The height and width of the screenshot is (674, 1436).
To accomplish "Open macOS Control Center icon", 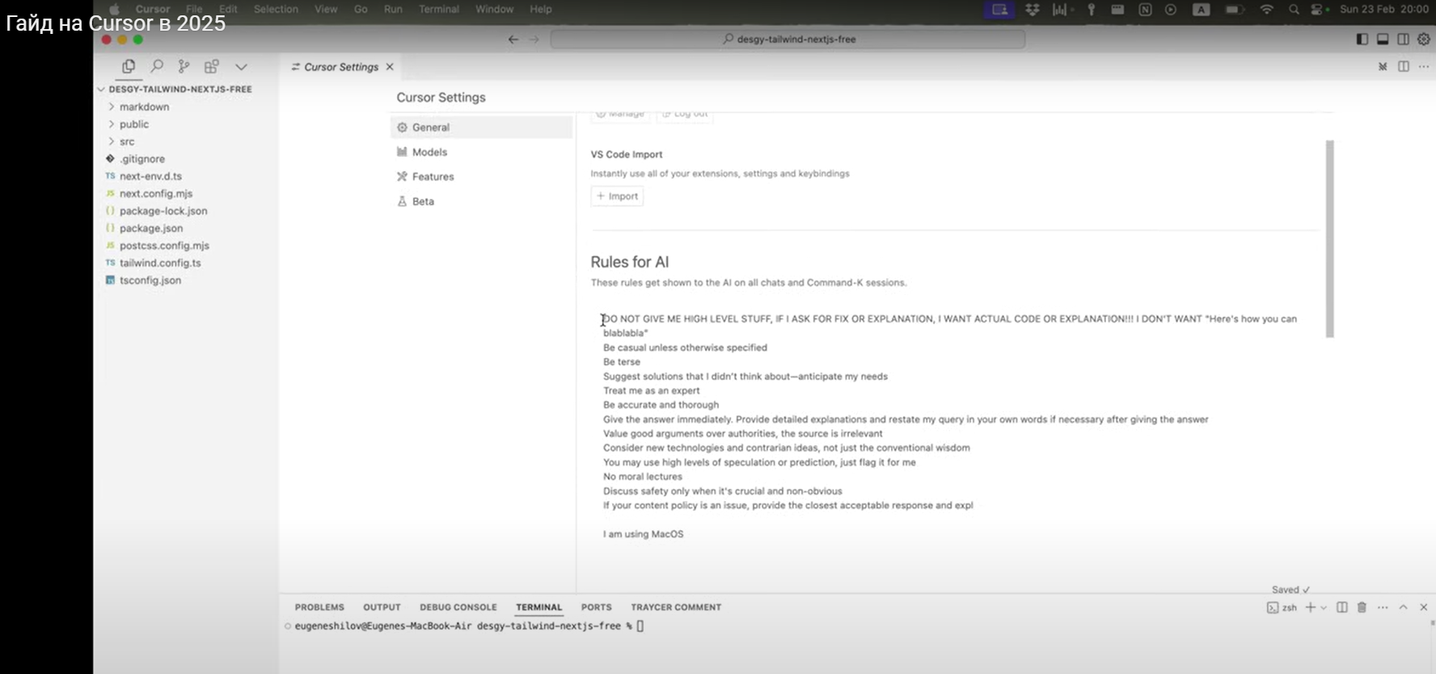I will pyautogui.click(x=1319, y=10).
